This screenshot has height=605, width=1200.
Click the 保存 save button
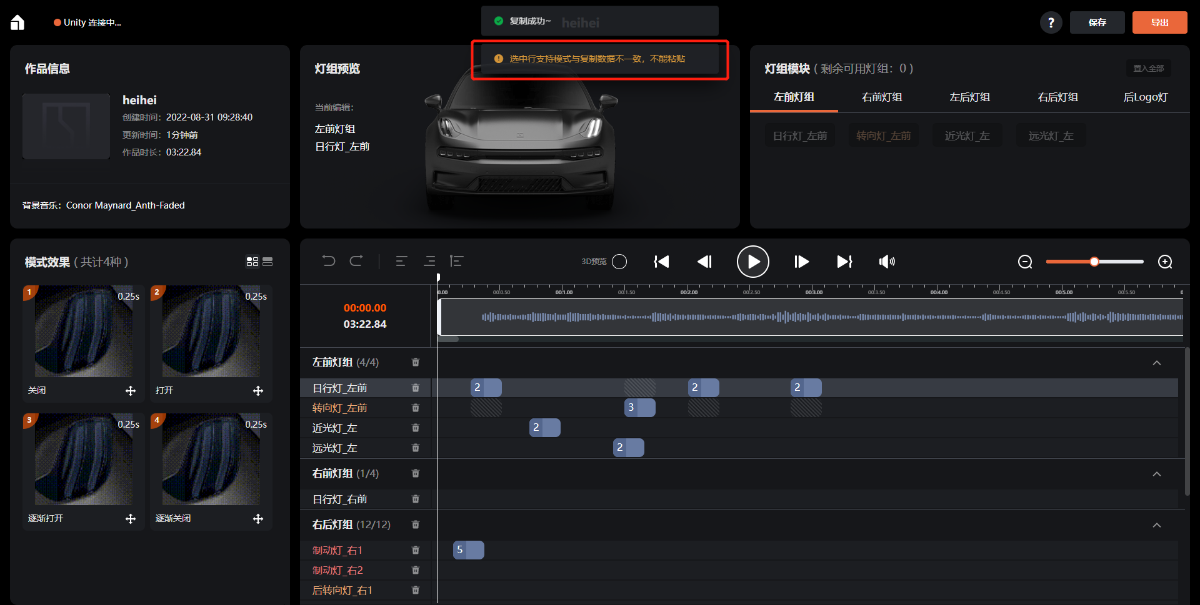tap(1097, 22)
